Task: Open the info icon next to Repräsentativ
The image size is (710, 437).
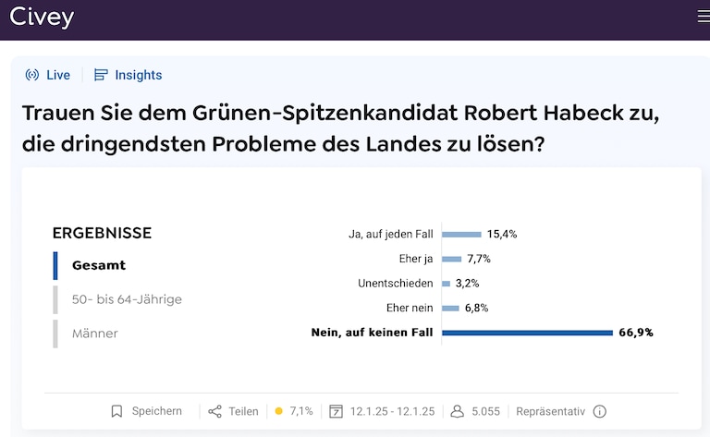Action: pyautogui.click(x=599, y=411)
